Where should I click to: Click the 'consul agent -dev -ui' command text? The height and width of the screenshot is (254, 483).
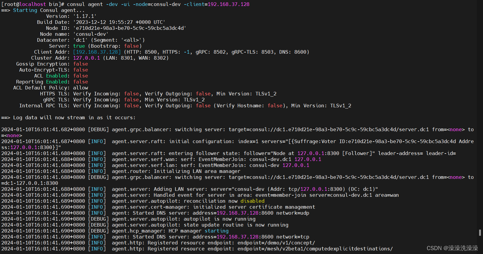[98, 4]
